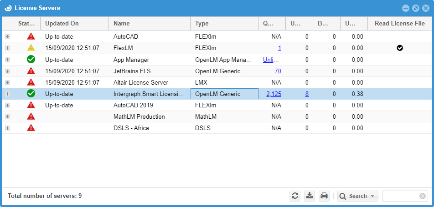
Task: Expand the JetBrains FLS row
Action: point(7,71)
